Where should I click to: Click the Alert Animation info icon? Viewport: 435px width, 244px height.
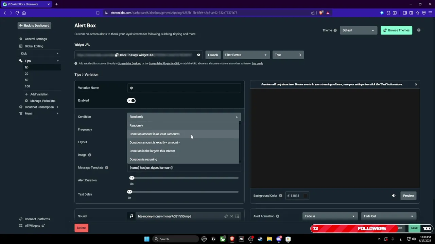[278, 216]
